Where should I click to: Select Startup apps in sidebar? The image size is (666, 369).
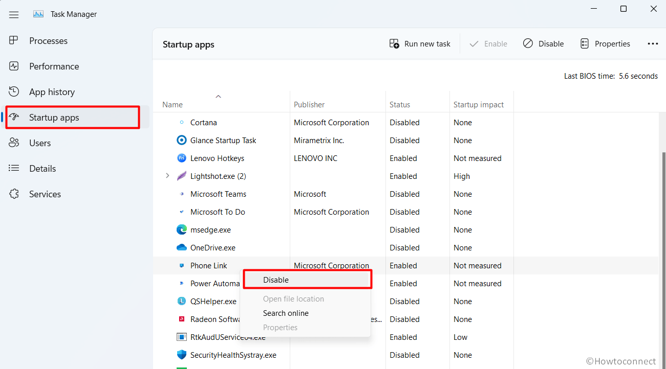point(76,118)
